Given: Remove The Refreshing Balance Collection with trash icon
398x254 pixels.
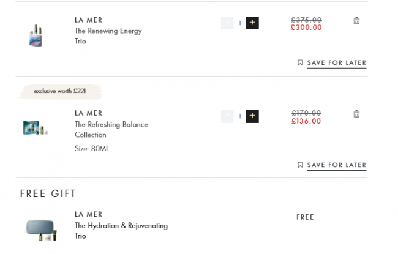Looking at the screenshot, I should 356,114.
